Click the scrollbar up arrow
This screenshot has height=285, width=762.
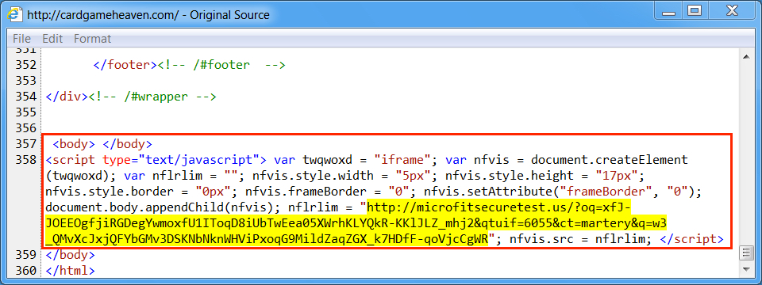click(745, 57)
